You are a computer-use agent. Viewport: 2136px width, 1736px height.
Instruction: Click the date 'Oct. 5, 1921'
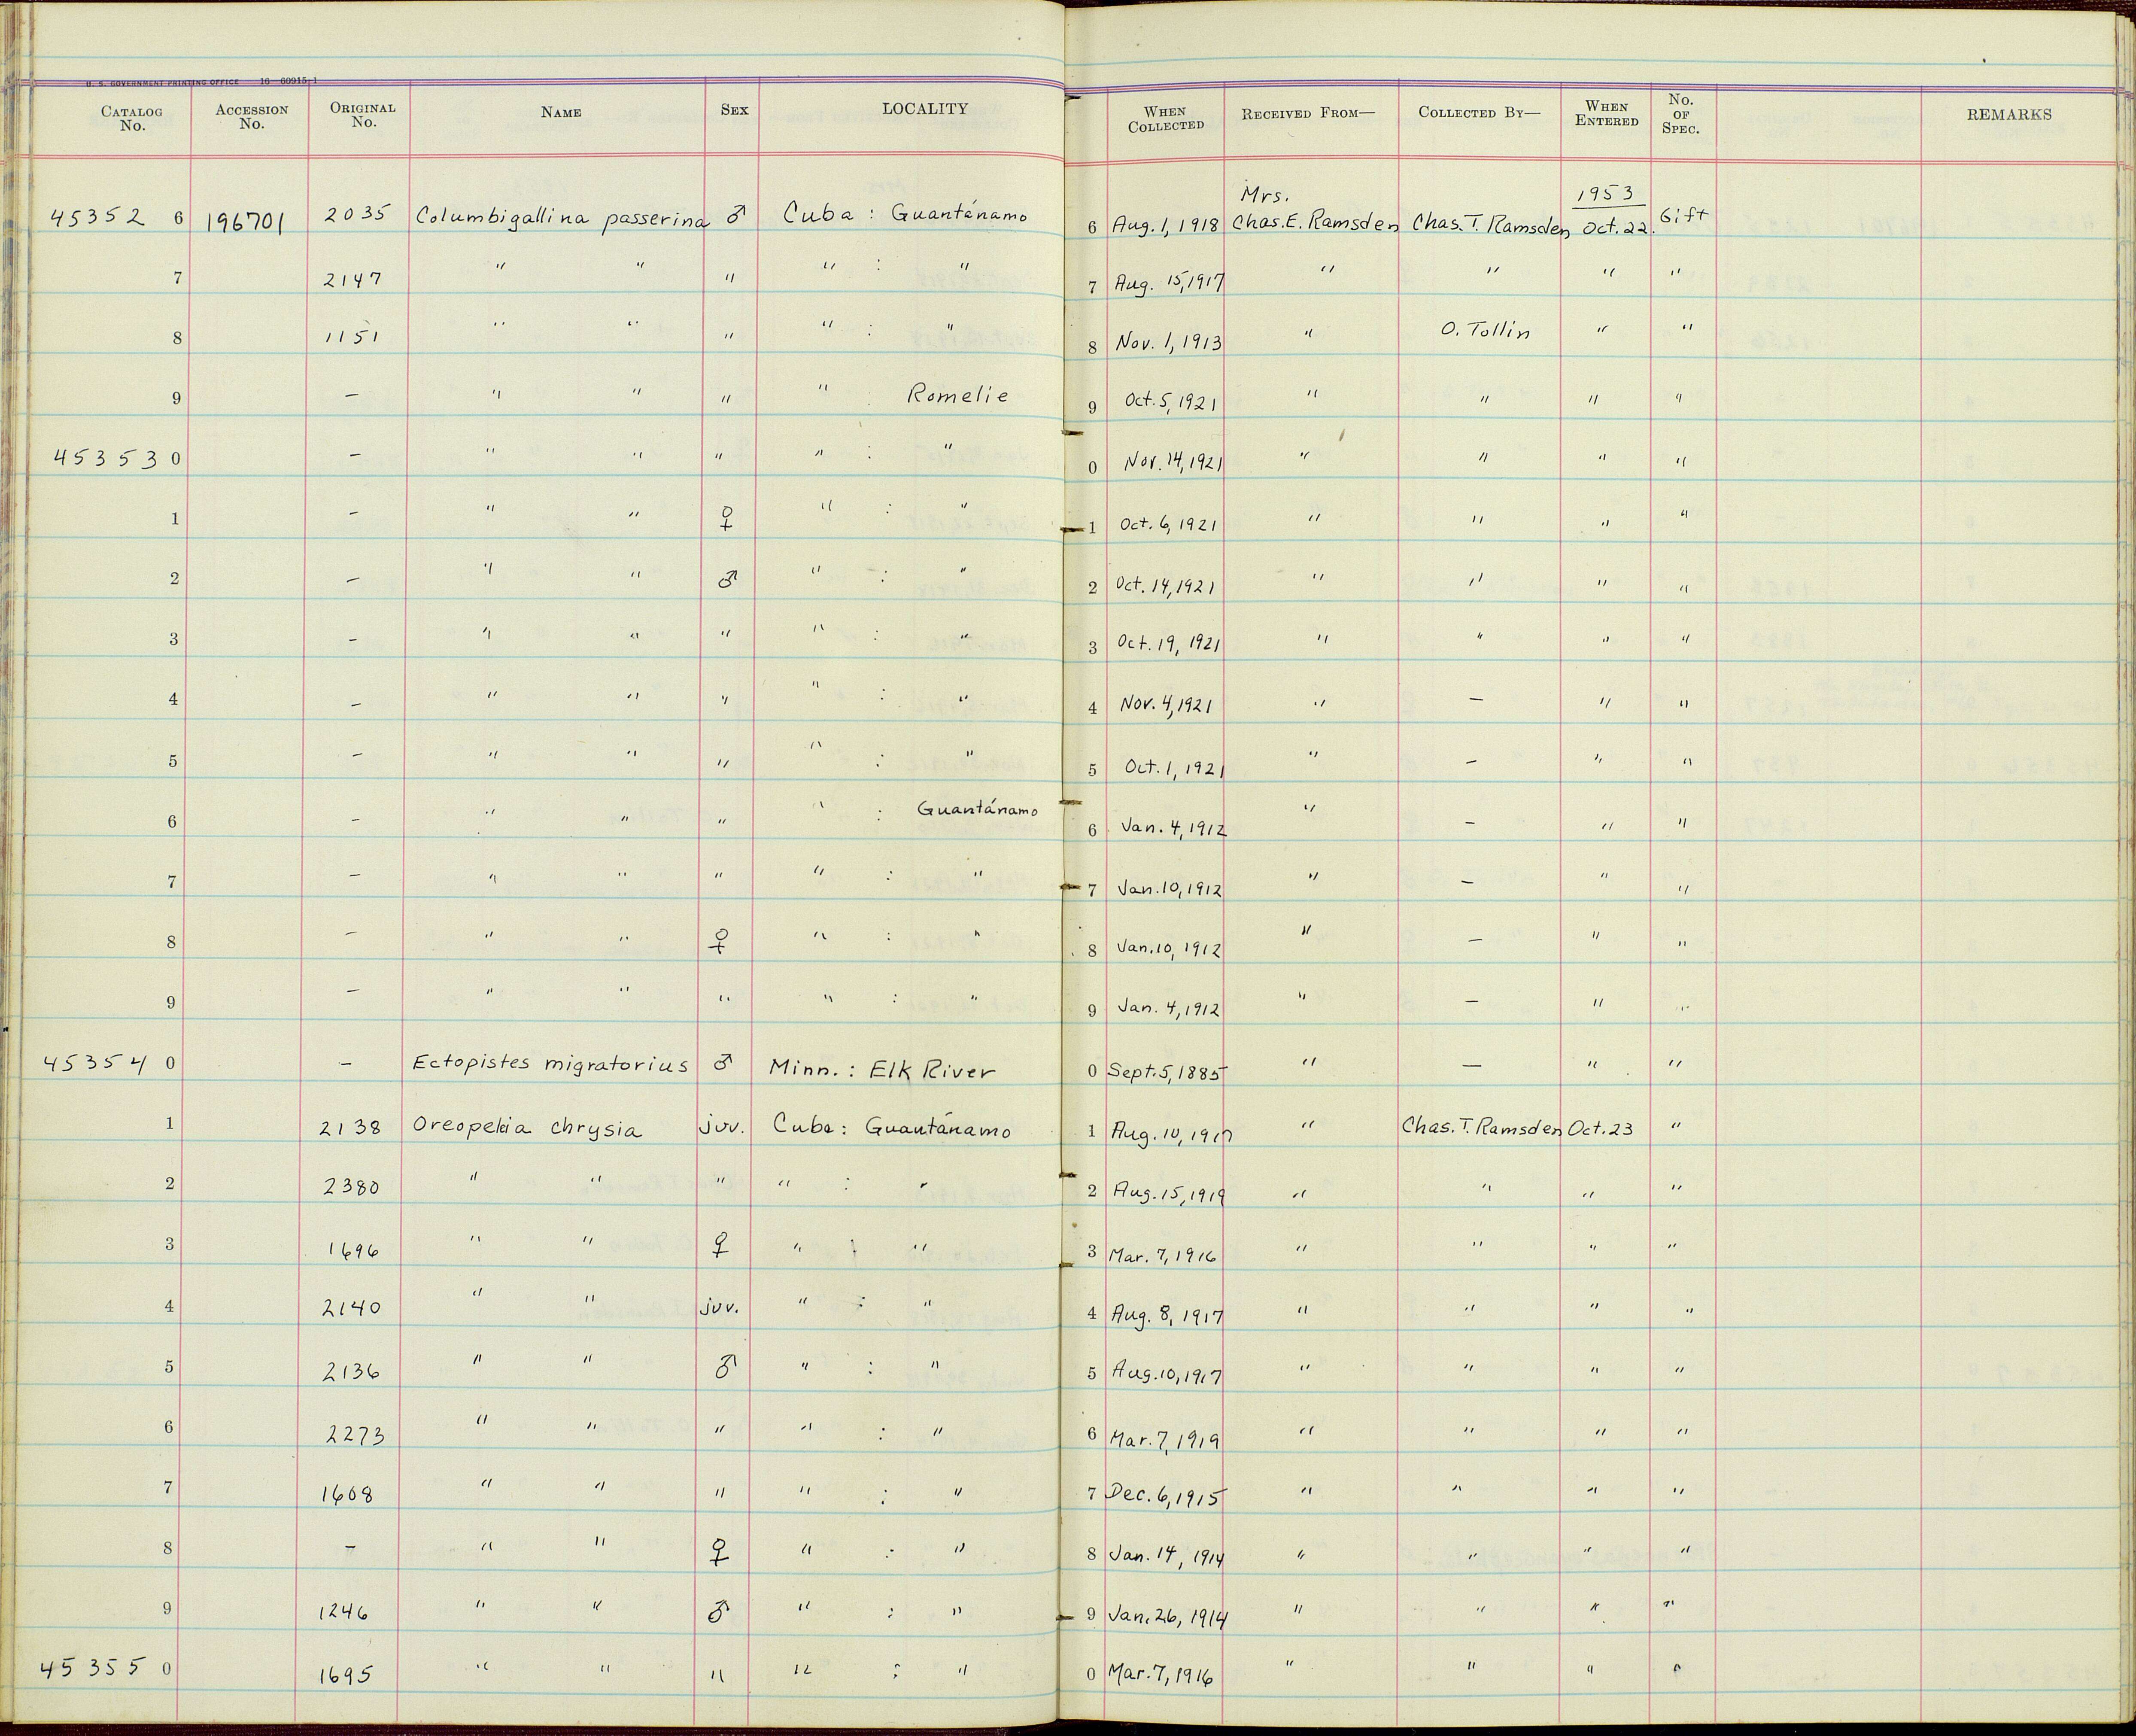click(x=1171, y=402)
